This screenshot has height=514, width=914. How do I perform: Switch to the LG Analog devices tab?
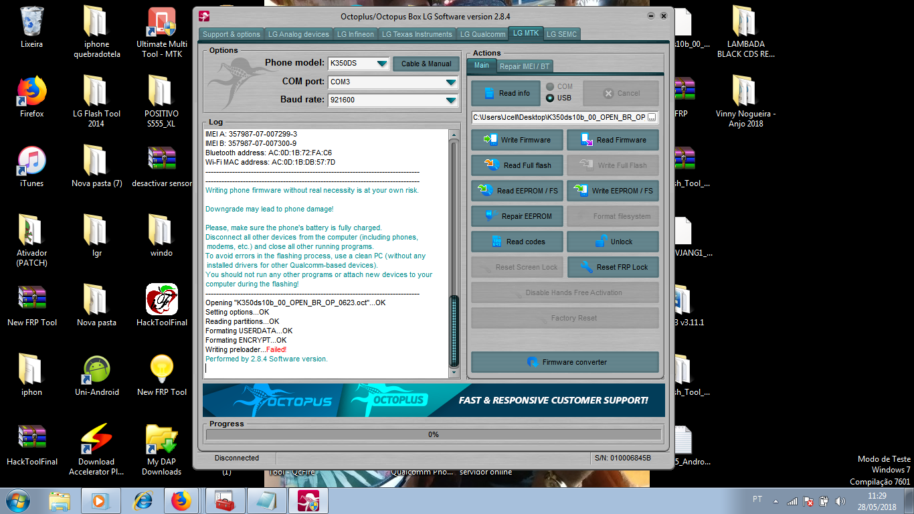pyautogui.click(x=298, y=34)
